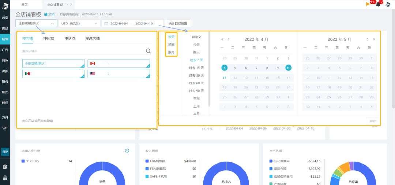Expand the 全店铺看板 tab dropdown arrow

(x=66, y=4)
